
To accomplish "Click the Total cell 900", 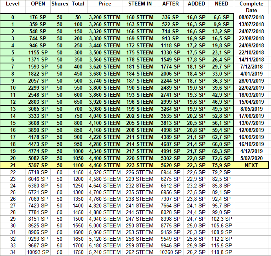I will [x=78, y=137].
